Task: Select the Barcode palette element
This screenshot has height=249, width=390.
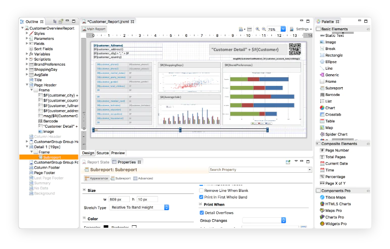Action: (330, 95)
